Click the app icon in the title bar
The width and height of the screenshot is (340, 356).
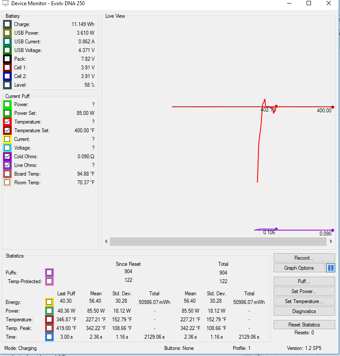[x=5, y=3]
